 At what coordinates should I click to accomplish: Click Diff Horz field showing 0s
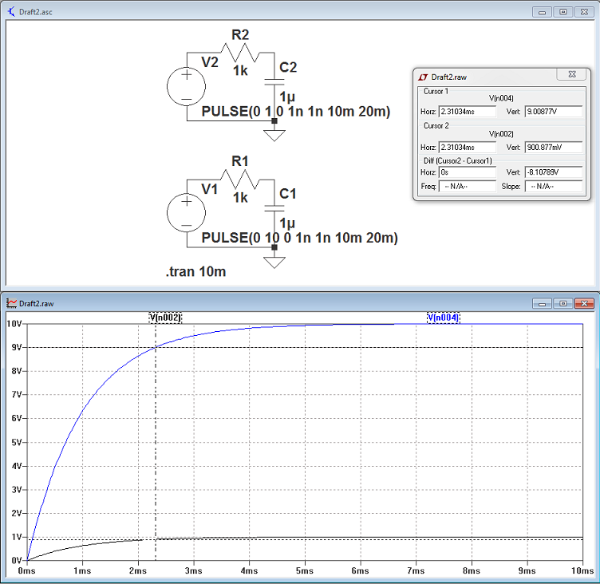pyautogui.click(x=468, y=172)
